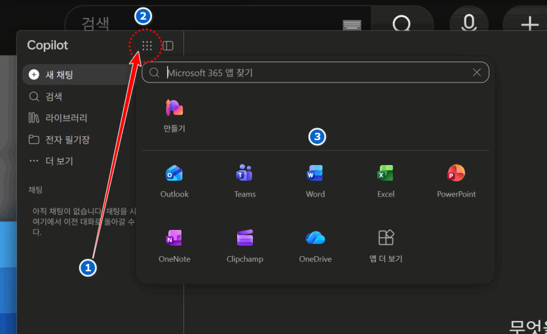Select the 채팅 section heading
The image size is (547, 334).
click(x=35, y=190)
